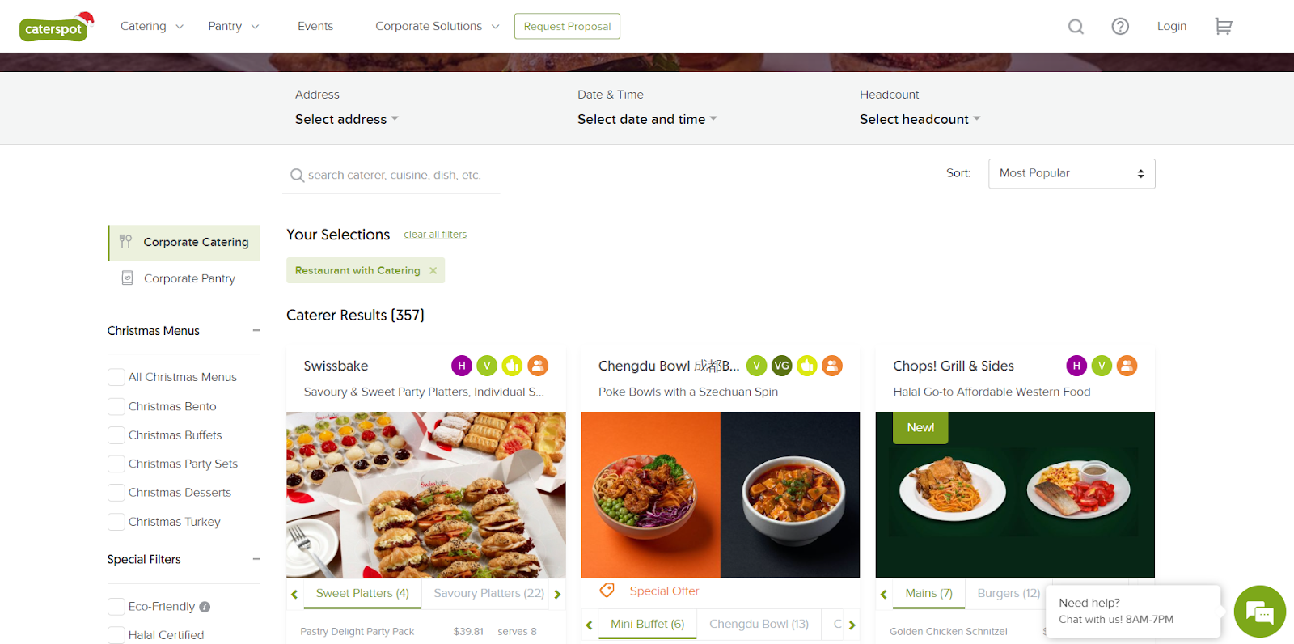1294x644 pixels.
Task: Expand the Select address dropdown
Action: tap(347, 119)
